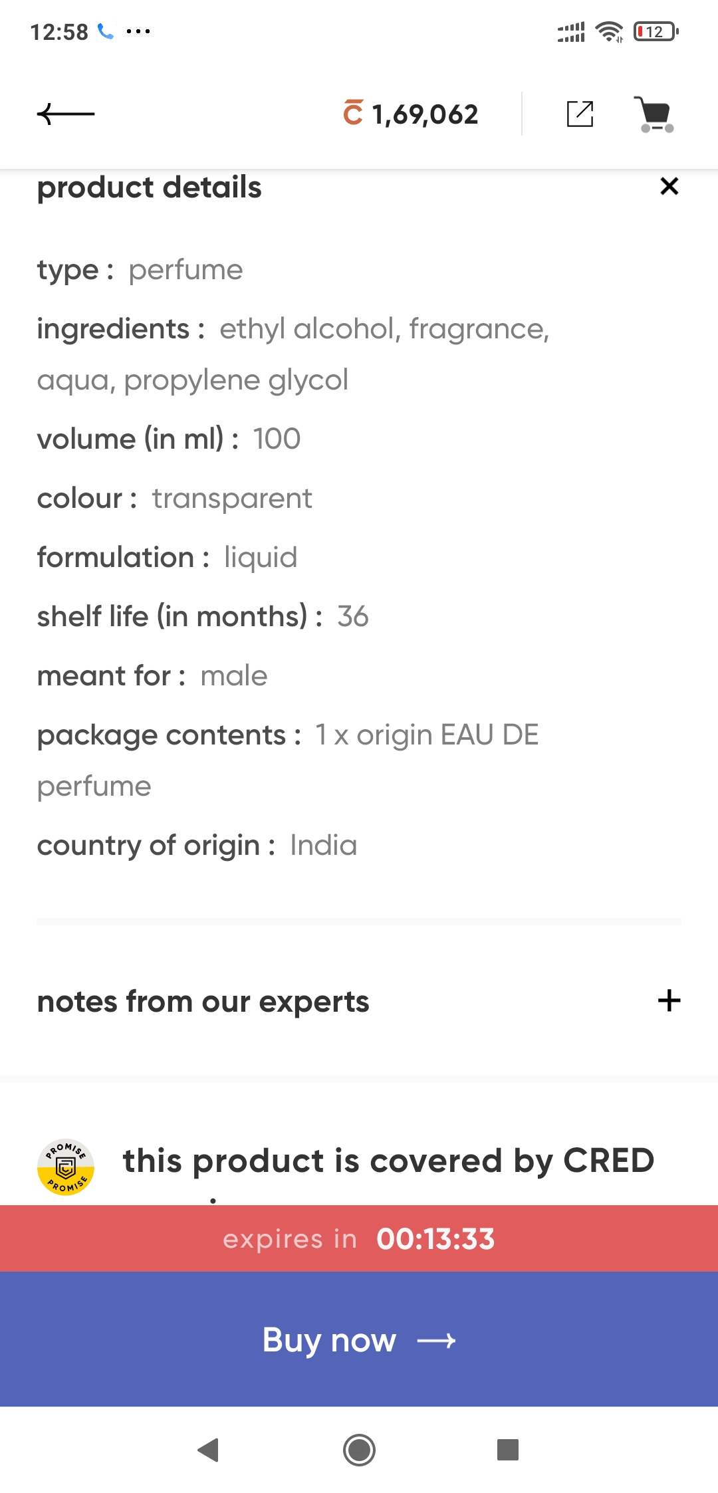Tap 'this product is covered by CRED'

[388, 1161]
